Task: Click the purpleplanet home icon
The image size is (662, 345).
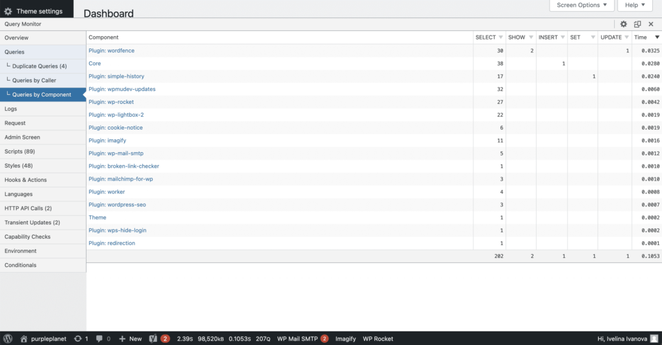Action: [24, 339]
